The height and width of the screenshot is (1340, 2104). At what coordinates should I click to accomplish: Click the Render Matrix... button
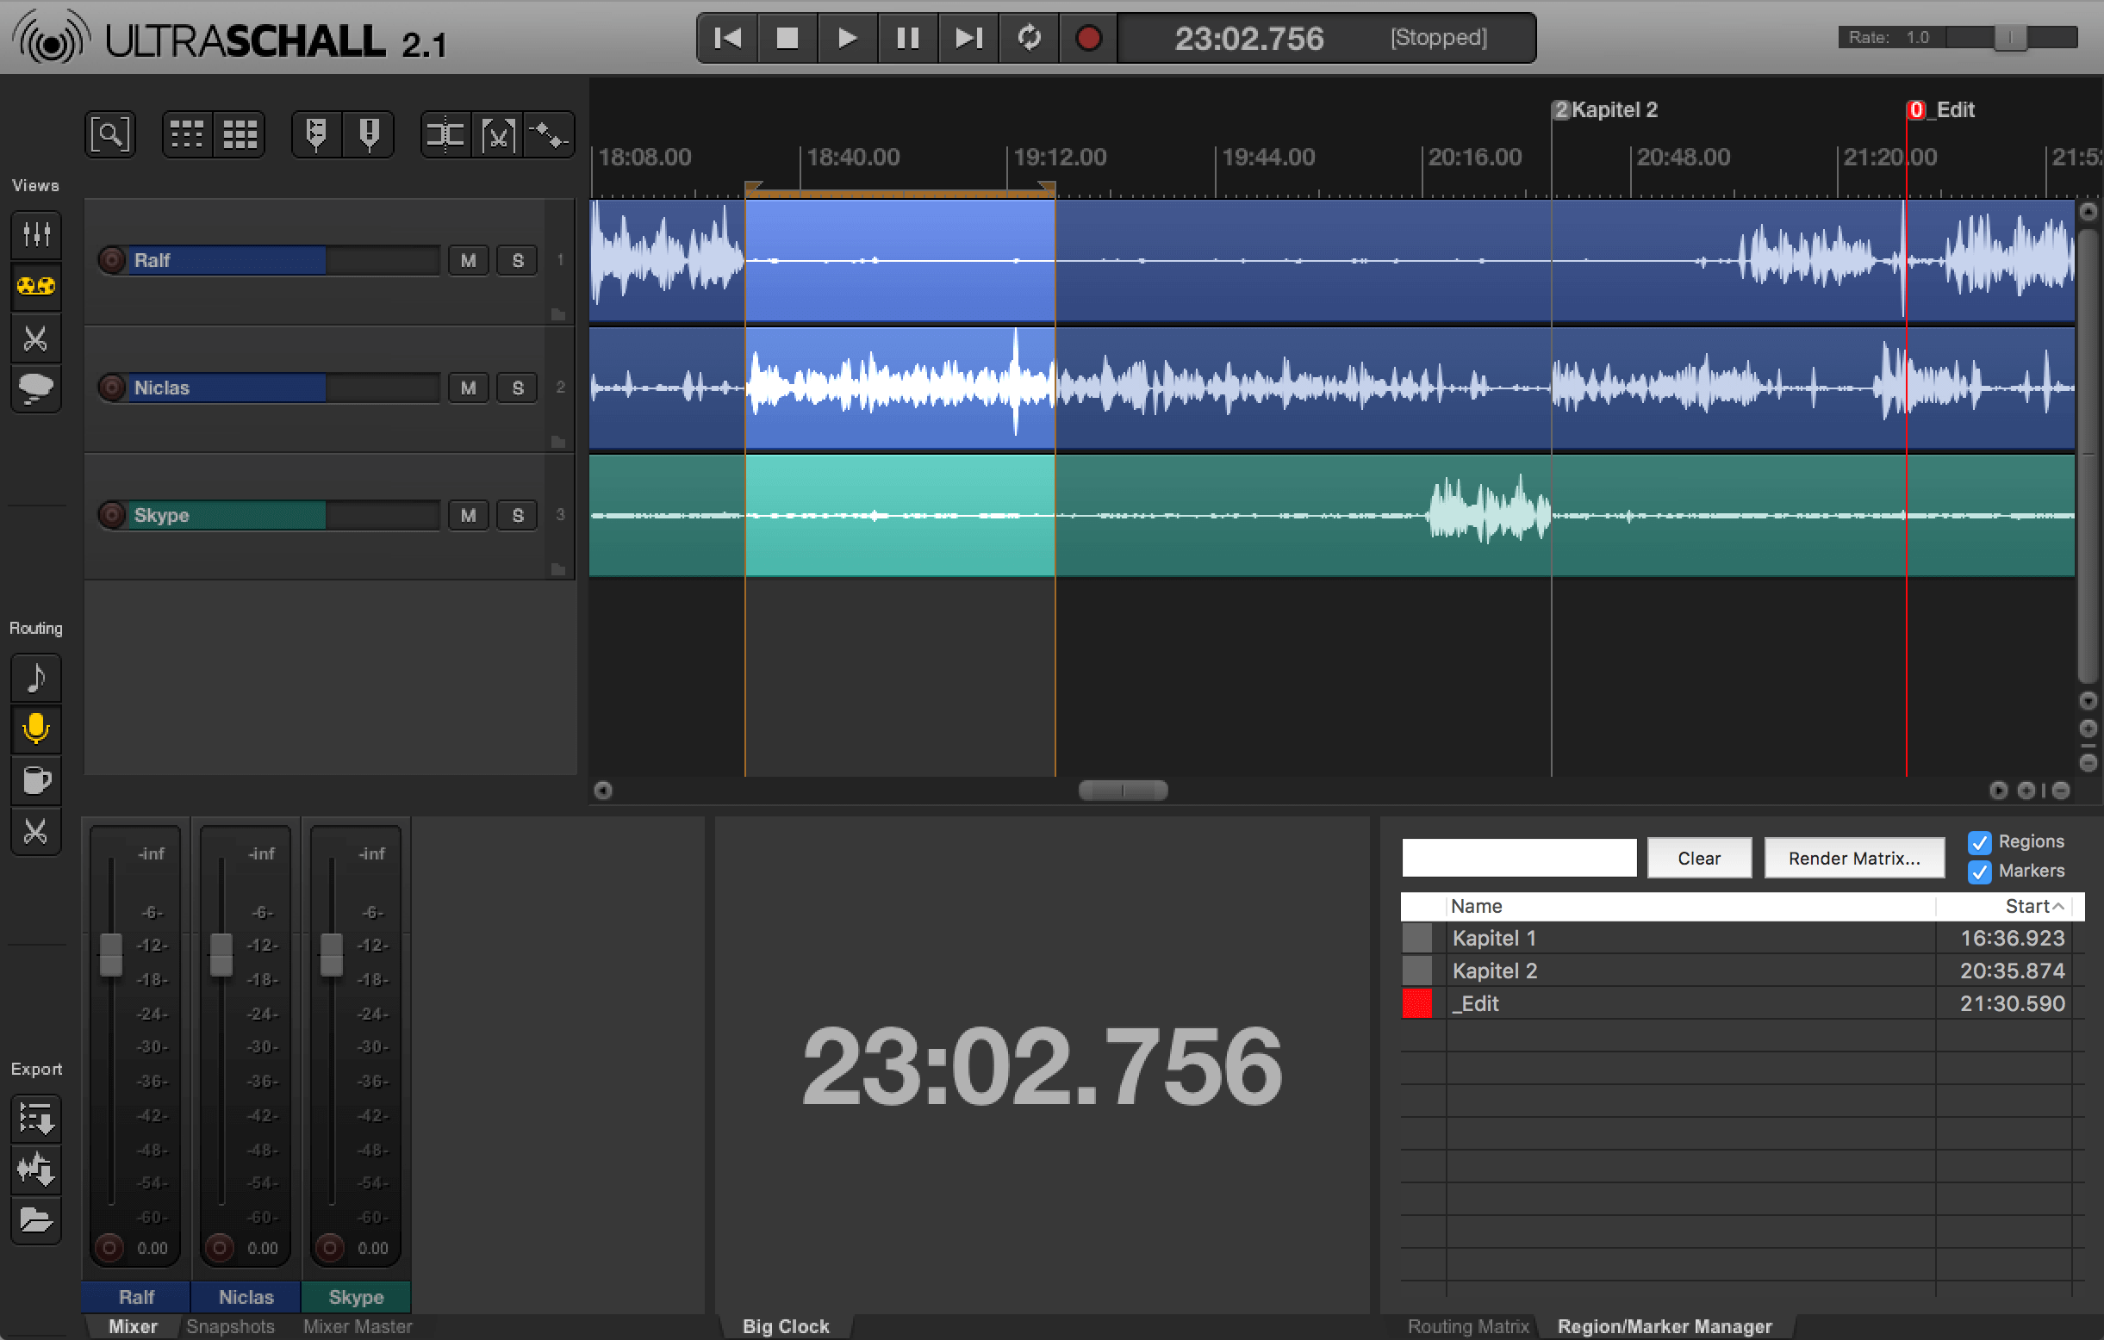point(1853,859)
